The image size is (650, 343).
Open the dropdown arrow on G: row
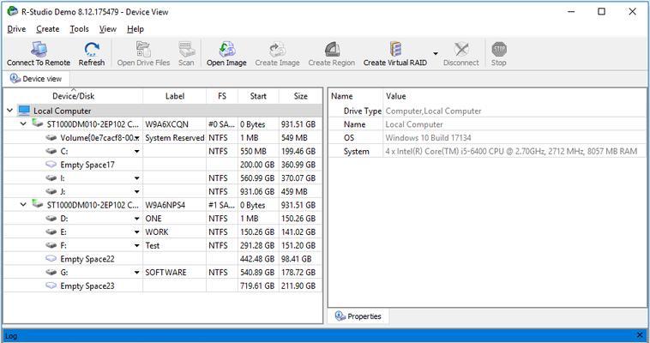137,273
